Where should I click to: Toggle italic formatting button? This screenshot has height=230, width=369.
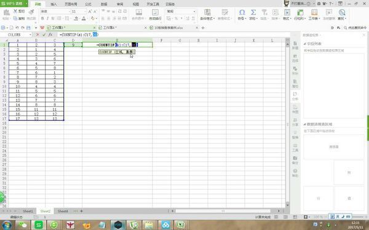point(47,18)
